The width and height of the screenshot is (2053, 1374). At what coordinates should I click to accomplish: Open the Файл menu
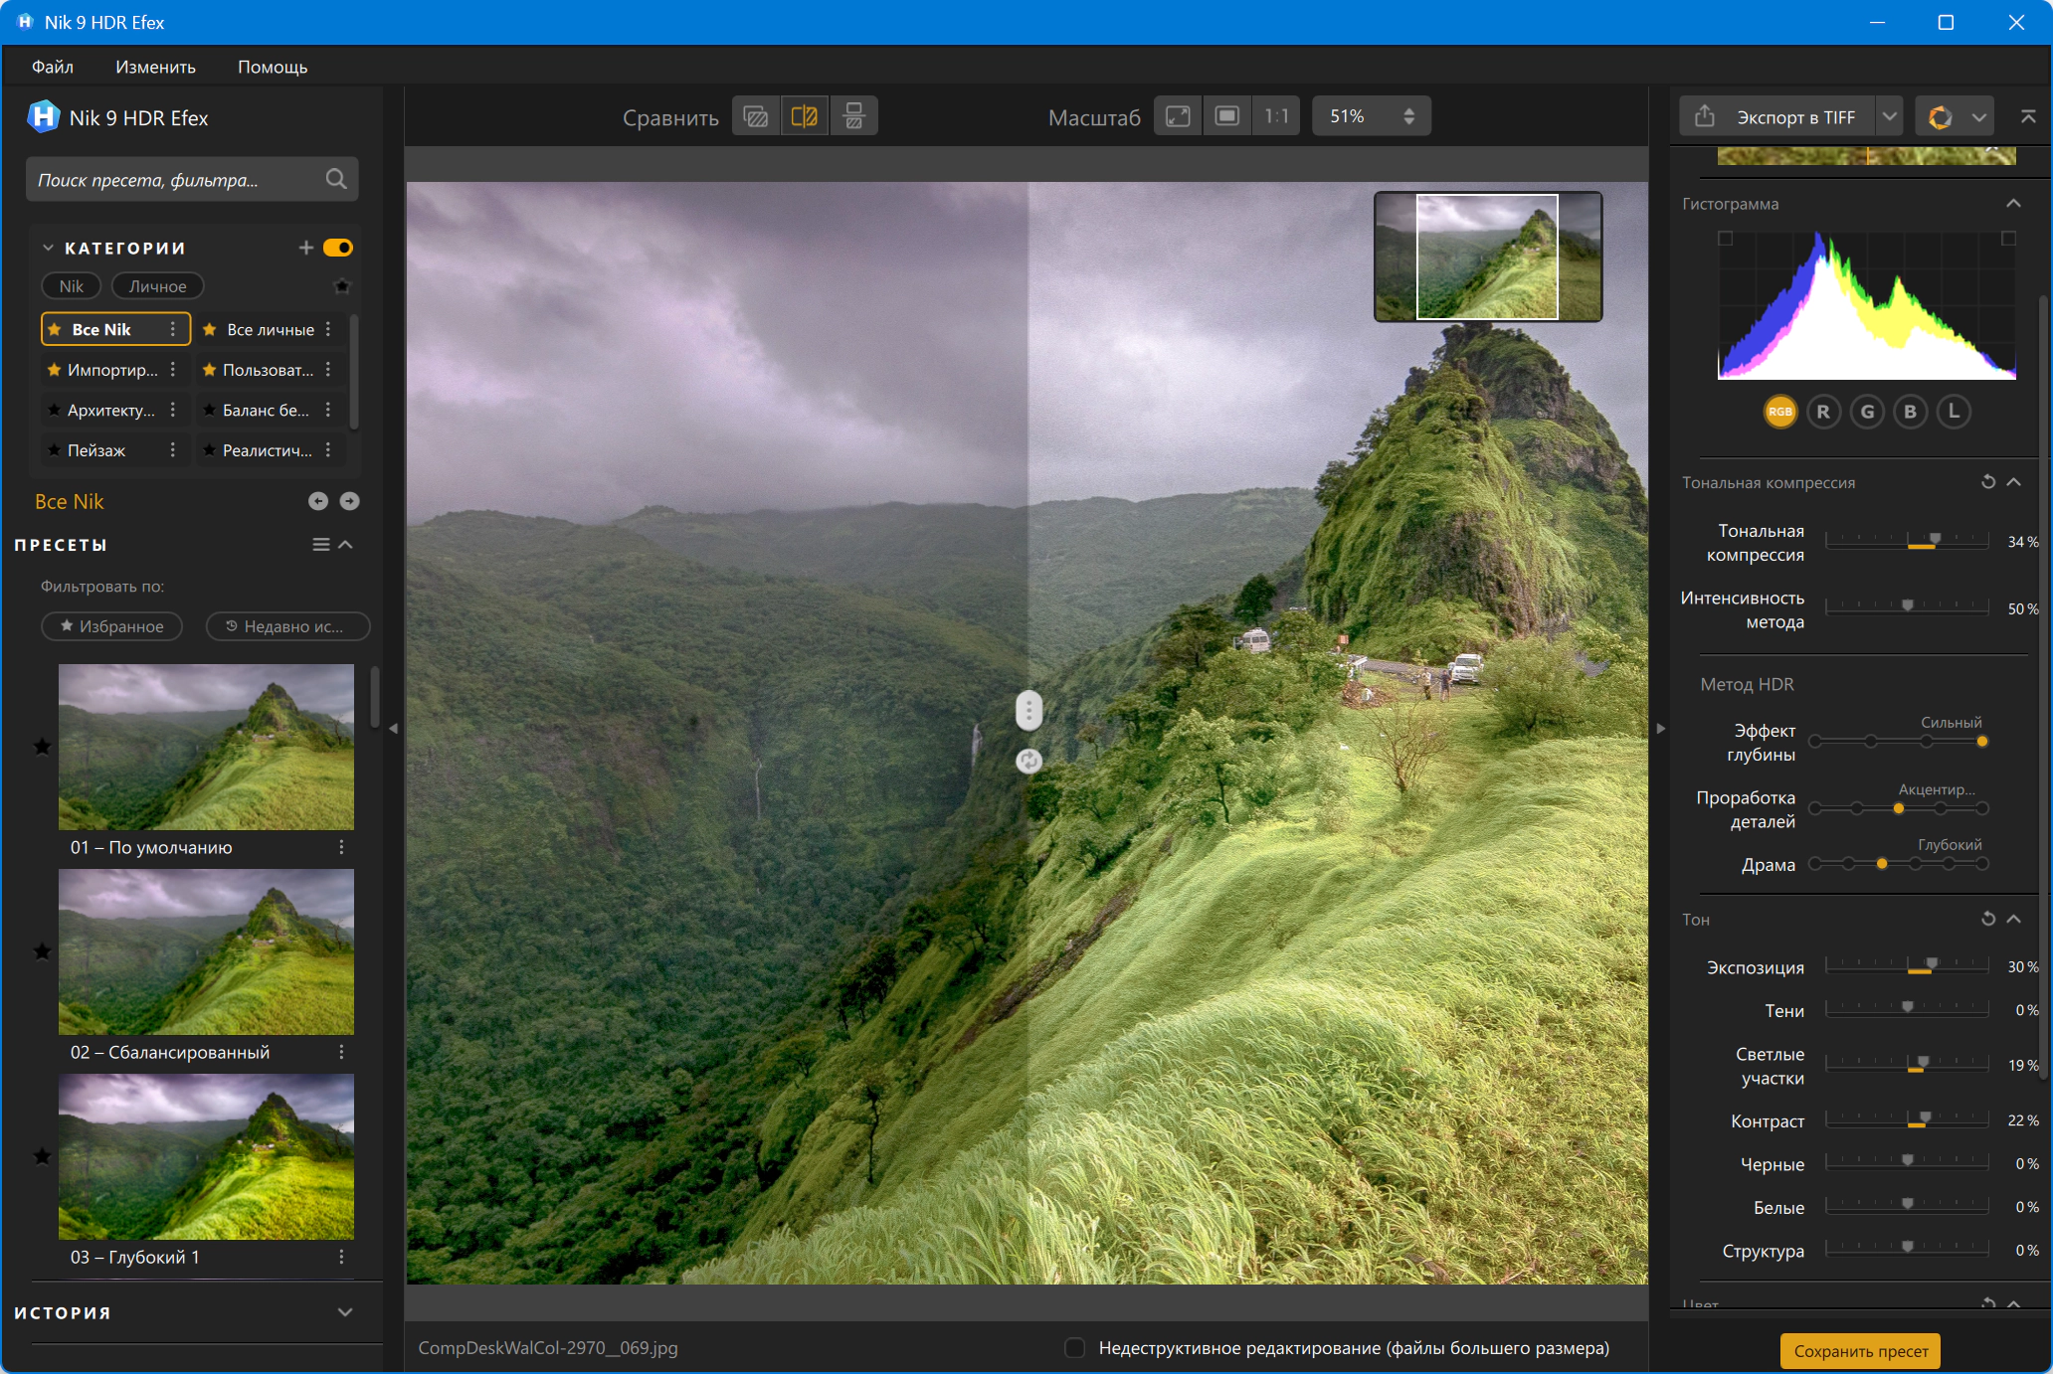53,67
